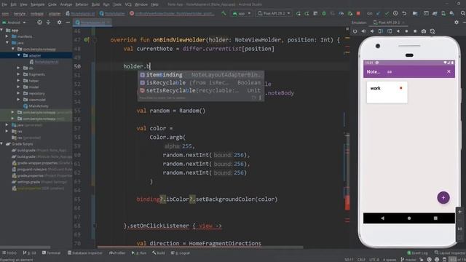Viewport: 466px width, 262px height.
Task: Open the app run configuration dropdown
Action: point(242,13)
